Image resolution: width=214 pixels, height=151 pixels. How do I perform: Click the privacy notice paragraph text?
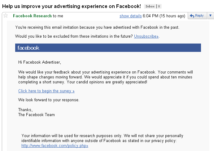pos(103,138)
